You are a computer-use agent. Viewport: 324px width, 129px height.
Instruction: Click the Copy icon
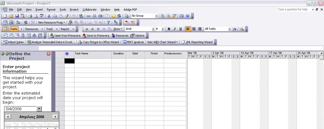(x=55, y=16)
